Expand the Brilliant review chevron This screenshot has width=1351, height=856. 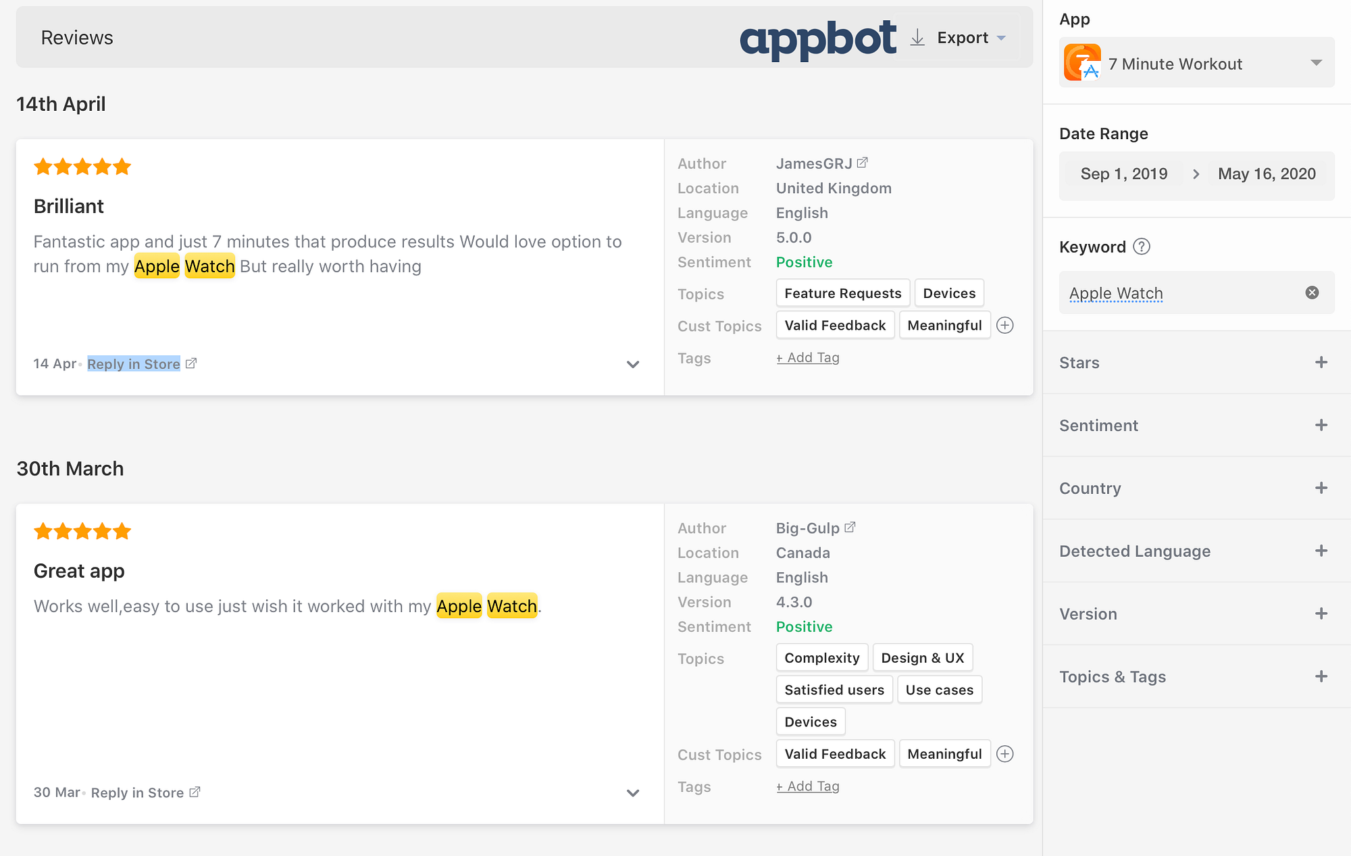(633, 365)
